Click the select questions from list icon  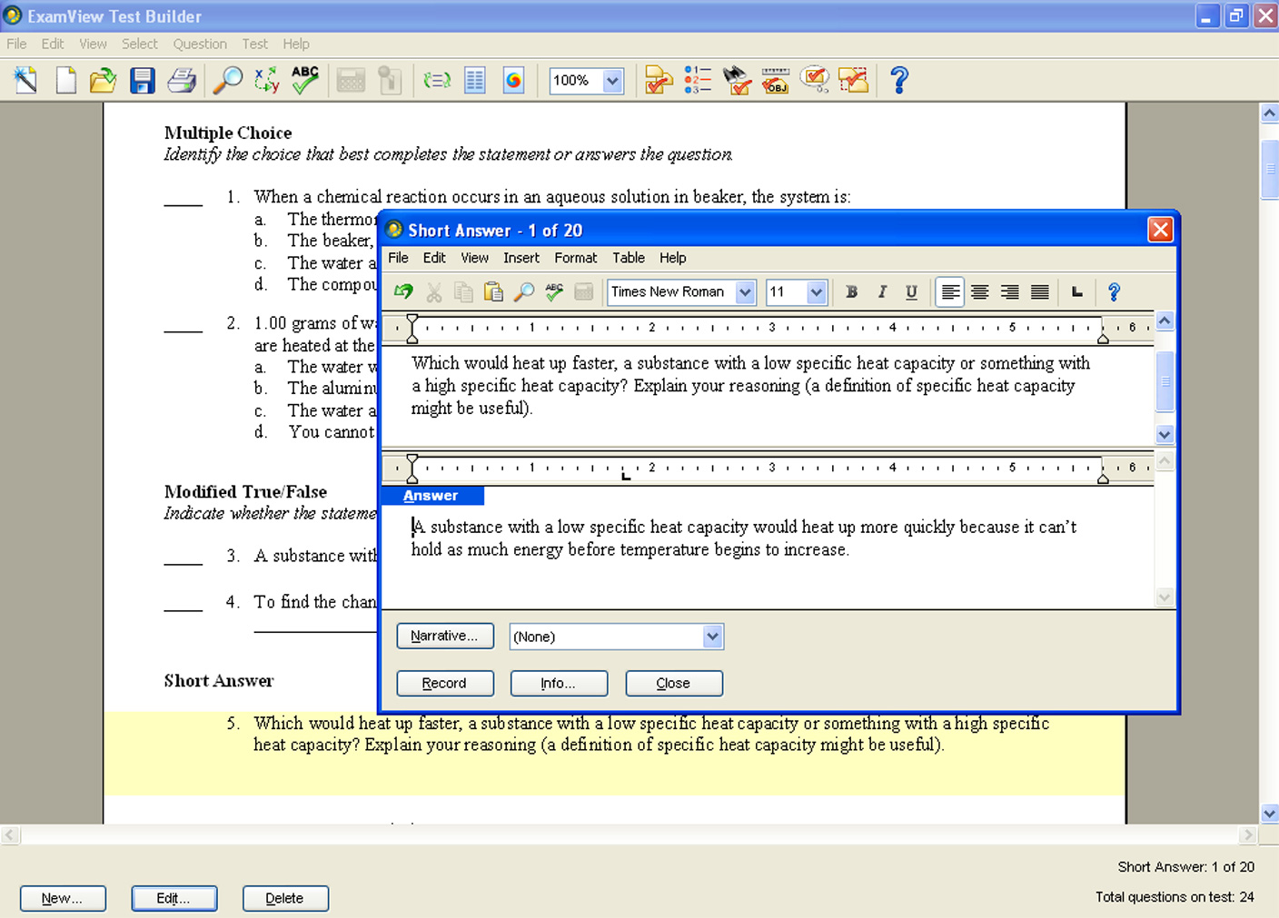(x=659, y=80)
